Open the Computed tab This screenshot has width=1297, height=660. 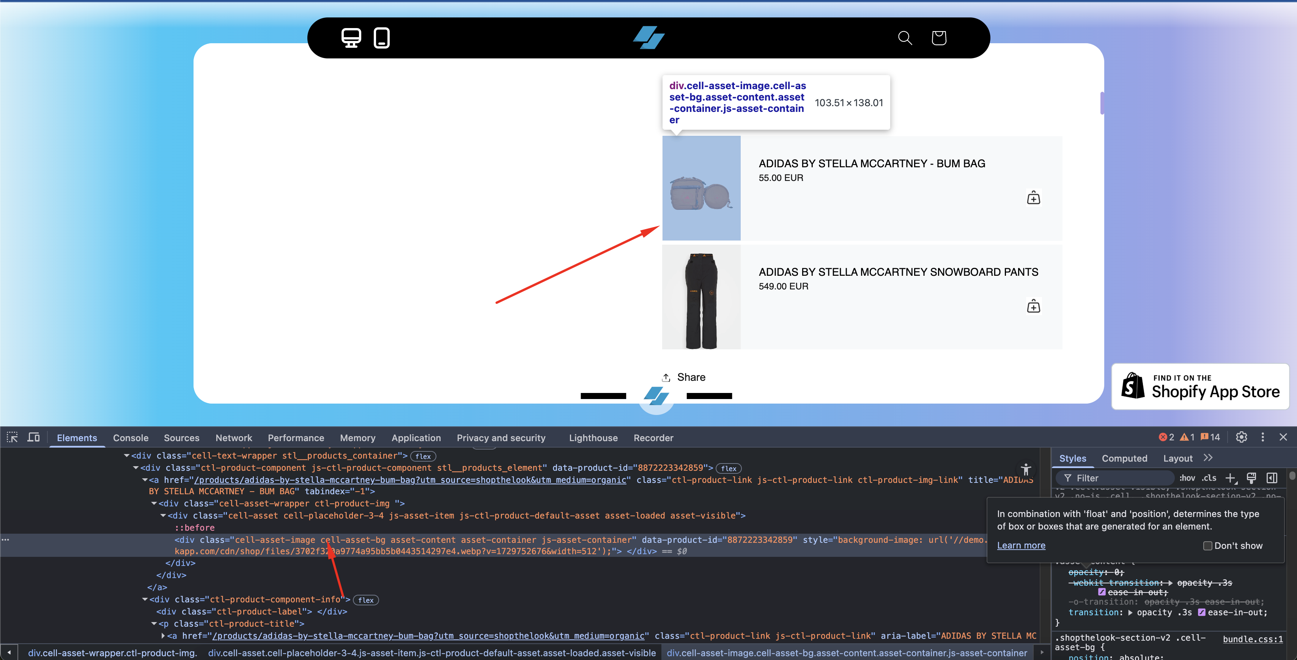1124,458
